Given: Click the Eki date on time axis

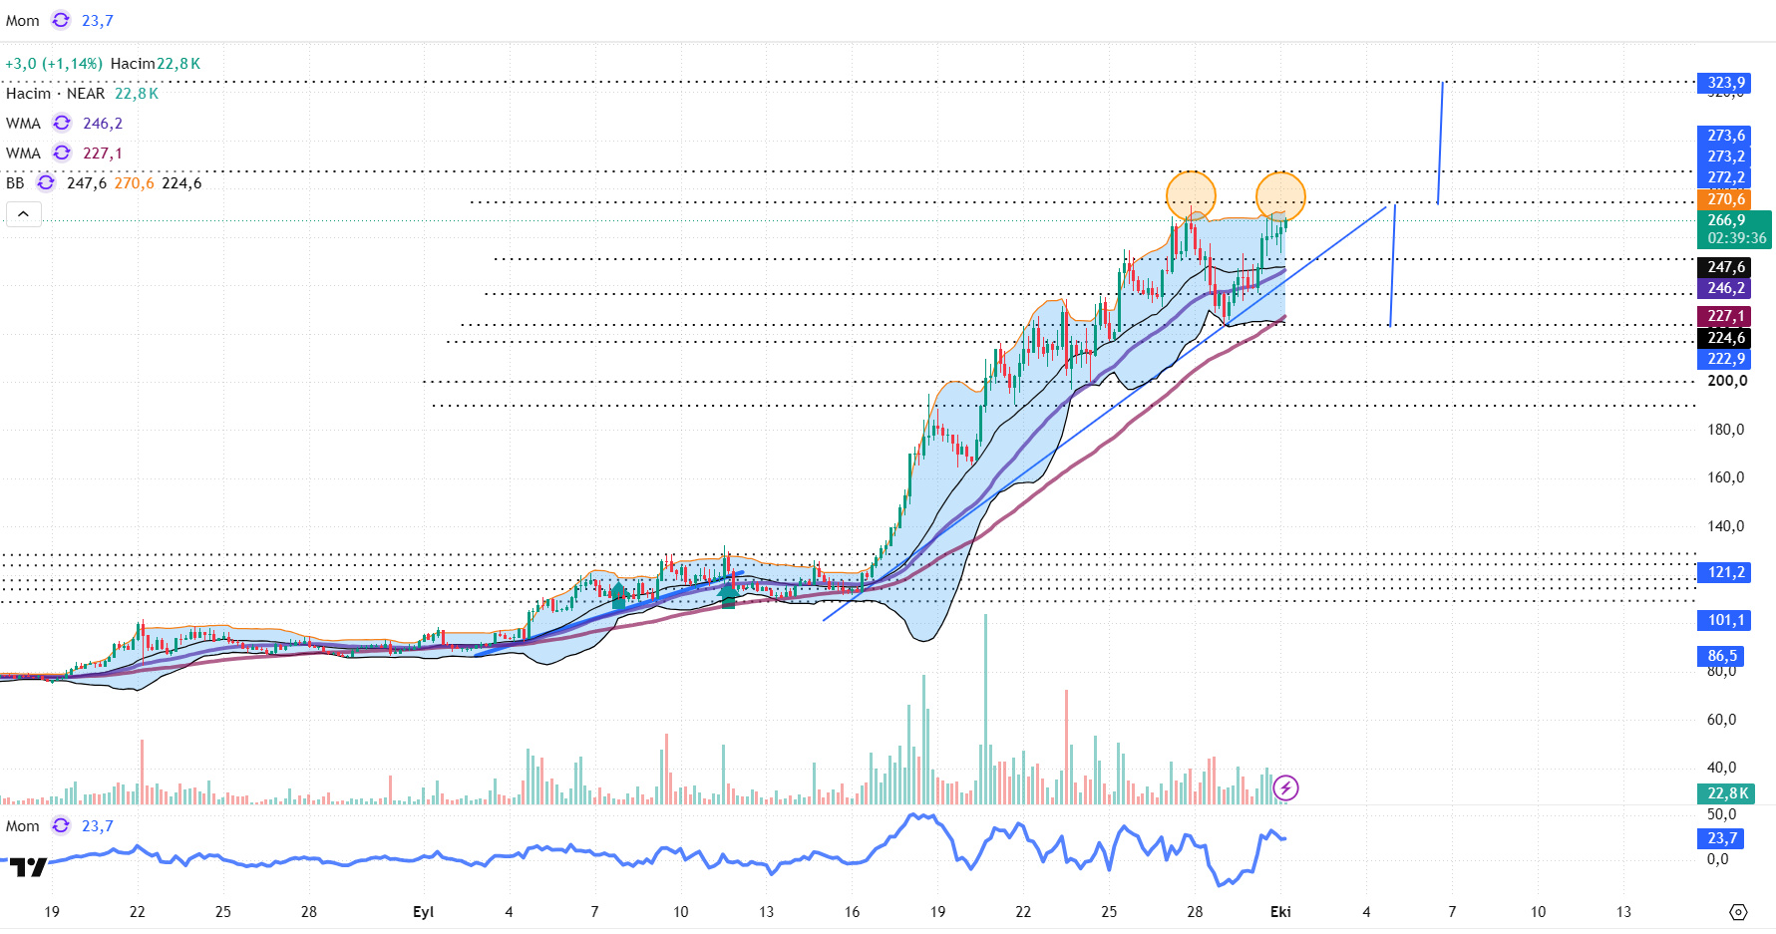Looking at the screenshot, I should [x=1280, y=911].
